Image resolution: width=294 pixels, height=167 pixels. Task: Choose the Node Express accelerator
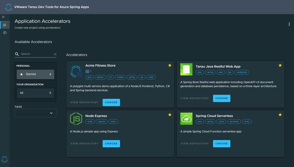111,143
